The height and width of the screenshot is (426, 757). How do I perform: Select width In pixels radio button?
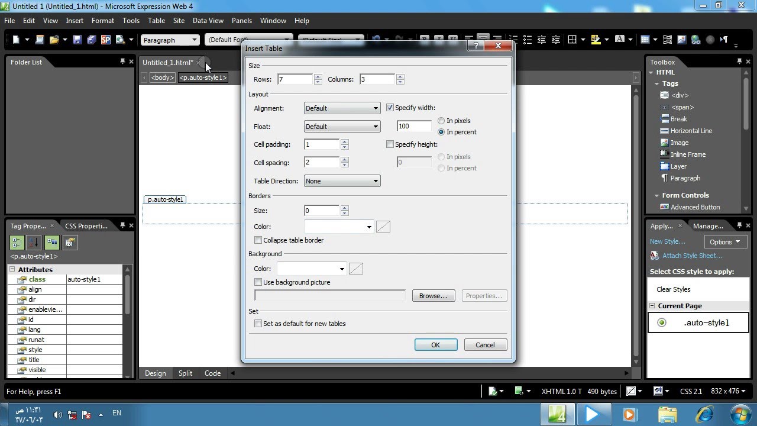coord(441,121)
